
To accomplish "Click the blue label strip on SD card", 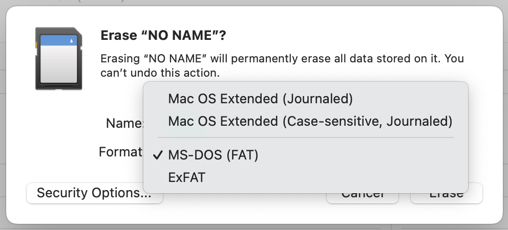I will pos(59,40).
